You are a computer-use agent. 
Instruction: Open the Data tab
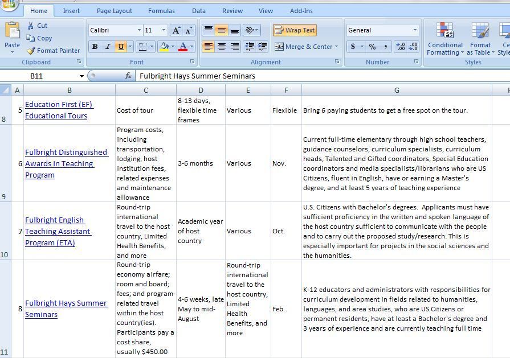click(x=199, y=11)
